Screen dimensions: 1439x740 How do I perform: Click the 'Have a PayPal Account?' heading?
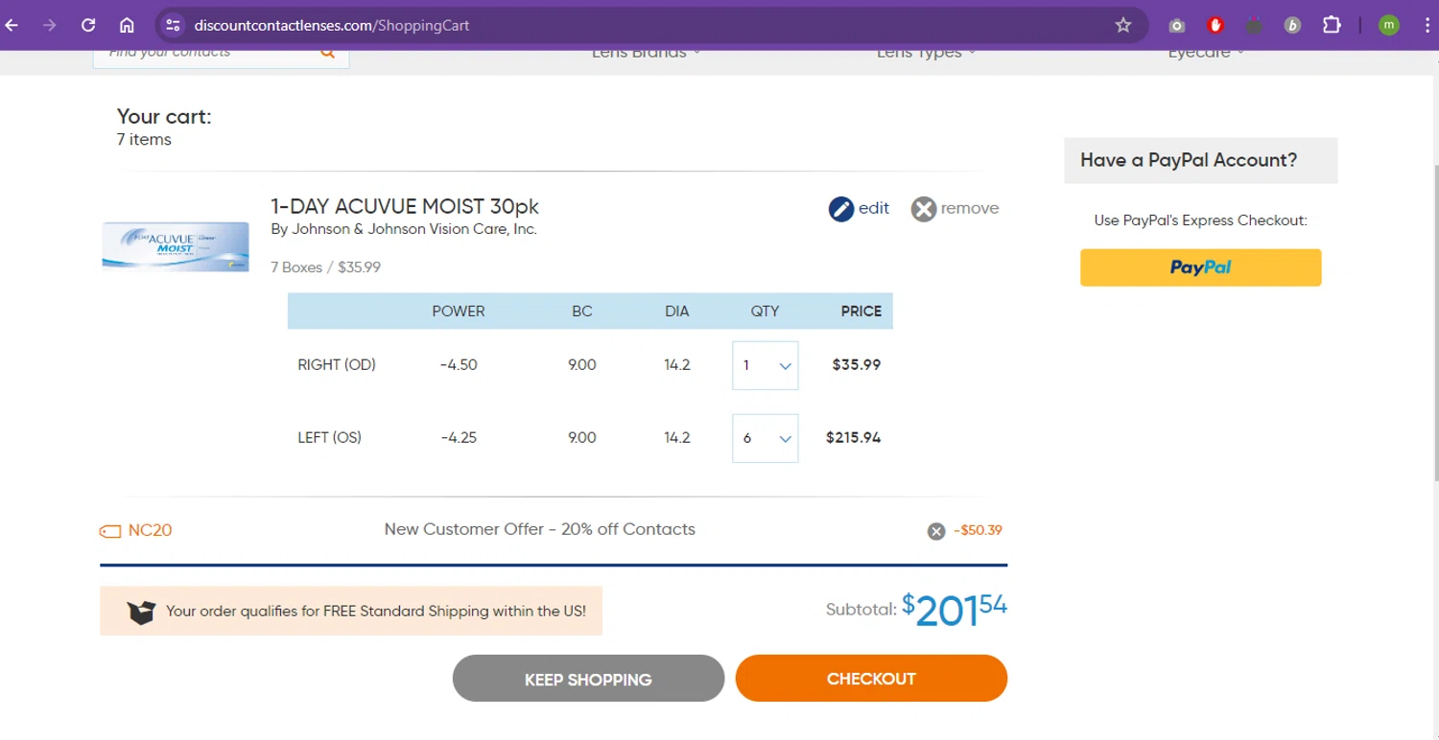1189,160
